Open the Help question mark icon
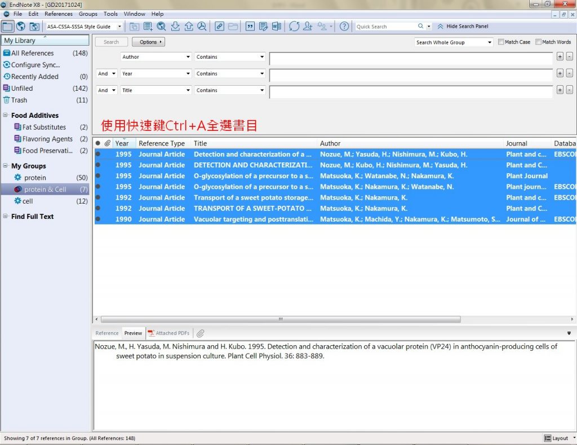 point(344,26)
